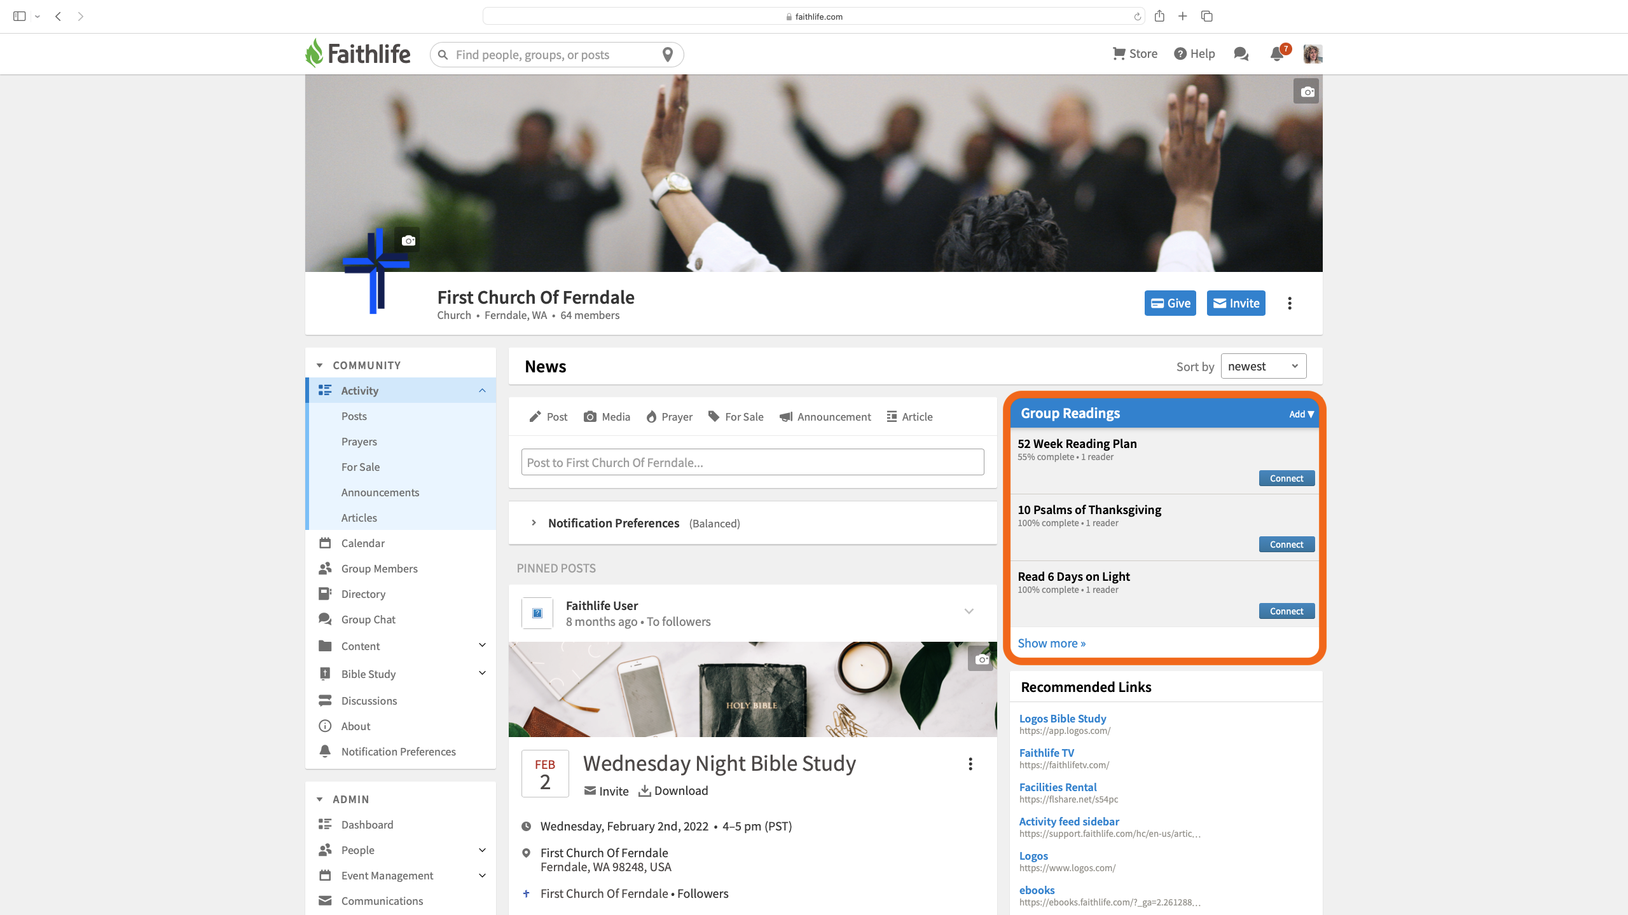1628x915 pixels.
Task: Open For Sale in sidebar
Action: (x=361, y=467)
